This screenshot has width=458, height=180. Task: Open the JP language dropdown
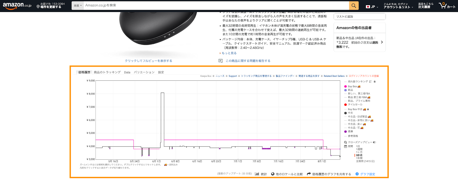[372, 7]
